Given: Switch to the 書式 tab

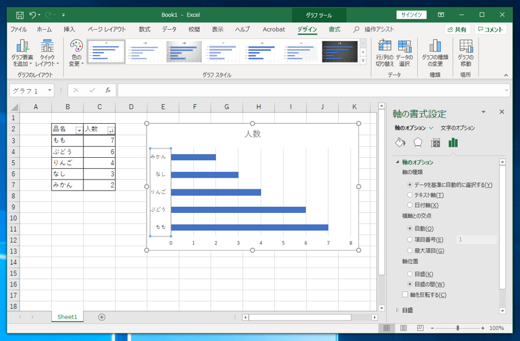Looking at the screenshot, I should point(334,30).
